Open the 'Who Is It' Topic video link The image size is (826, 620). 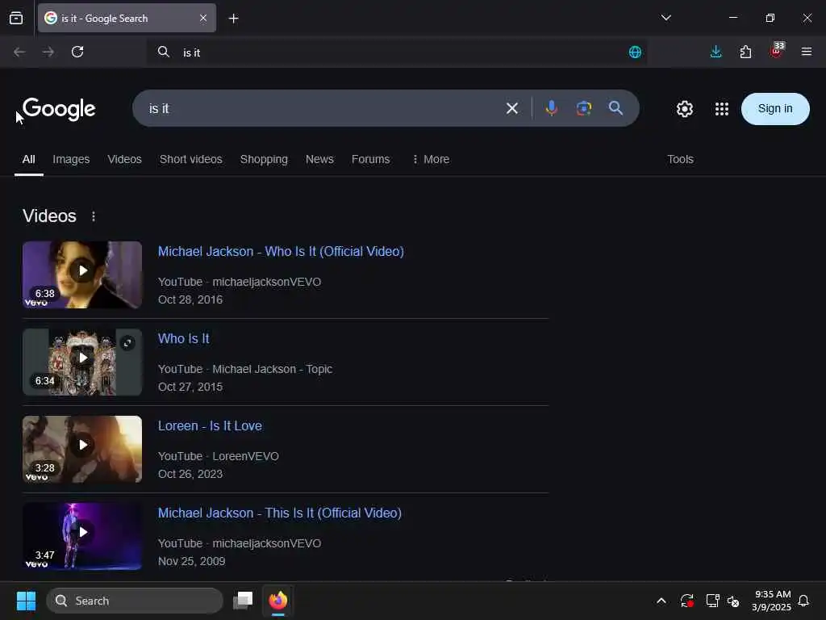pos(183,338)
